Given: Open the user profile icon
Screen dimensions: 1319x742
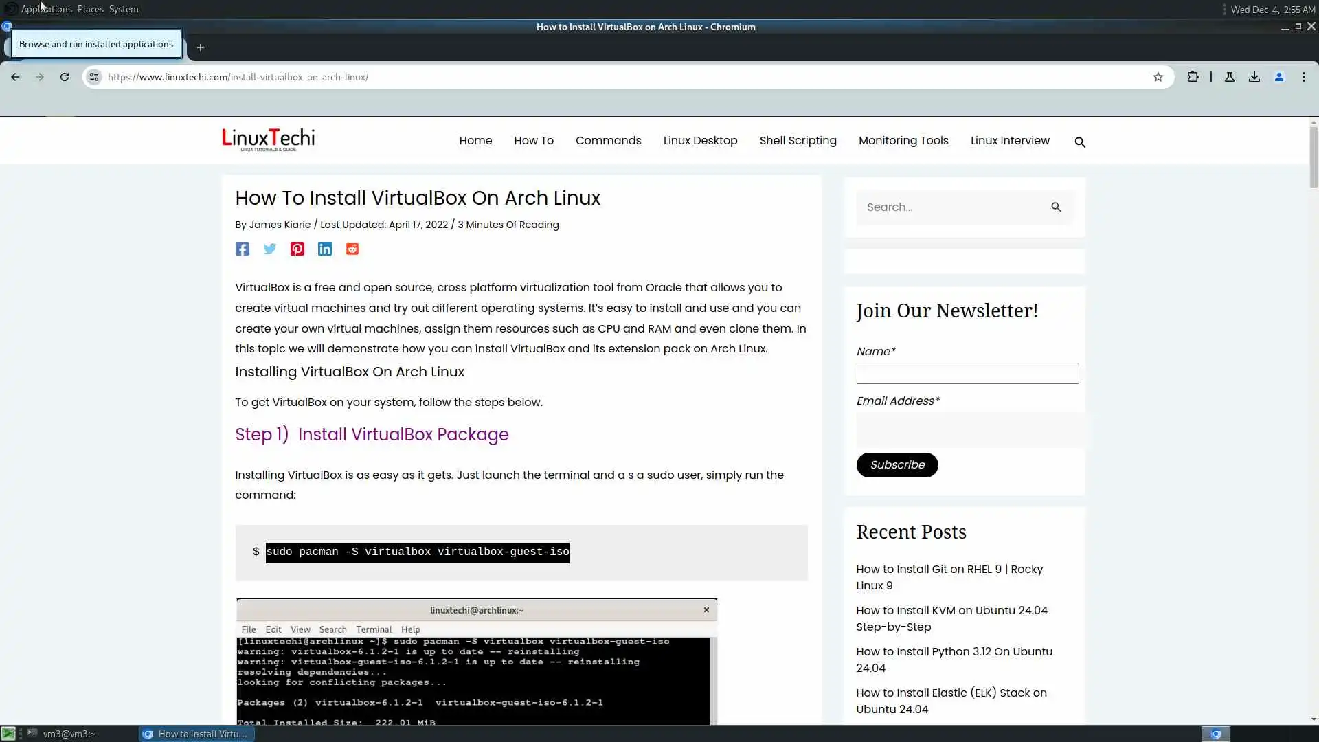Looking at the screenshot, I should pyautogui.click(x=1279, y=77).
